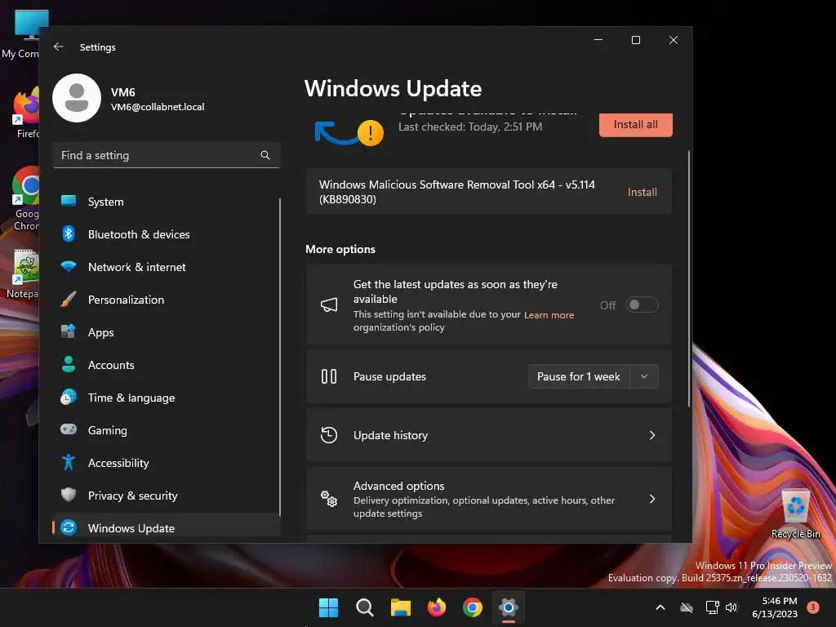Open File Explorer from the taskbar

[400, 607]
